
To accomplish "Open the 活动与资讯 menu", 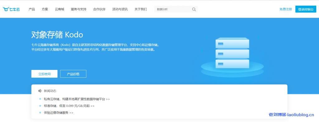I will click(120, 9).
